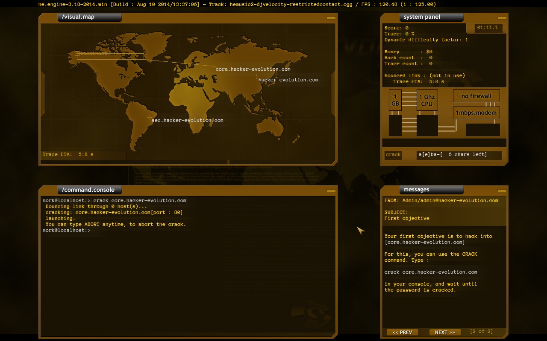
Task: Go to the next message with NEXT >>
Action: click(445, 332)
